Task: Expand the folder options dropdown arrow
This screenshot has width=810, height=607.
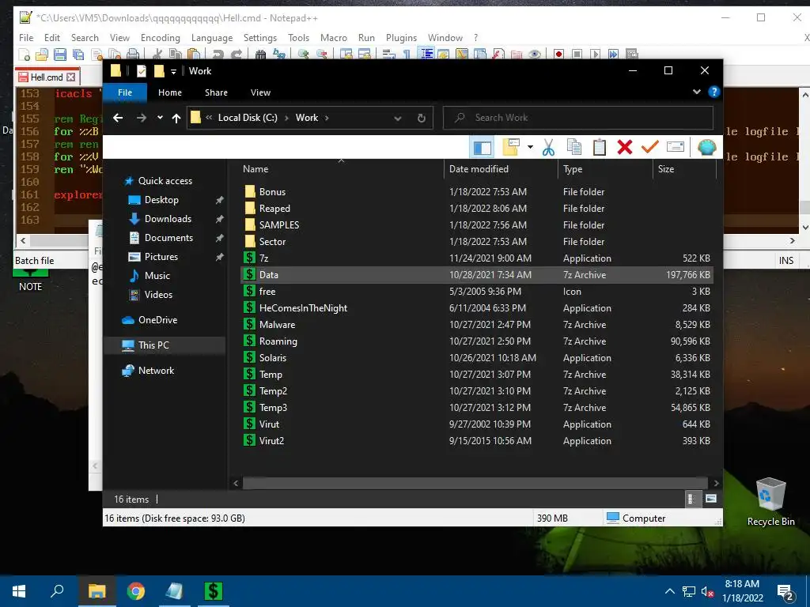Action: coord(530,147)
